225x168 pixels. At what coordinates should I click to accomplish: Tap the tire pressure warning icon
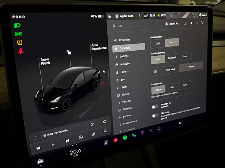[20, 42]
